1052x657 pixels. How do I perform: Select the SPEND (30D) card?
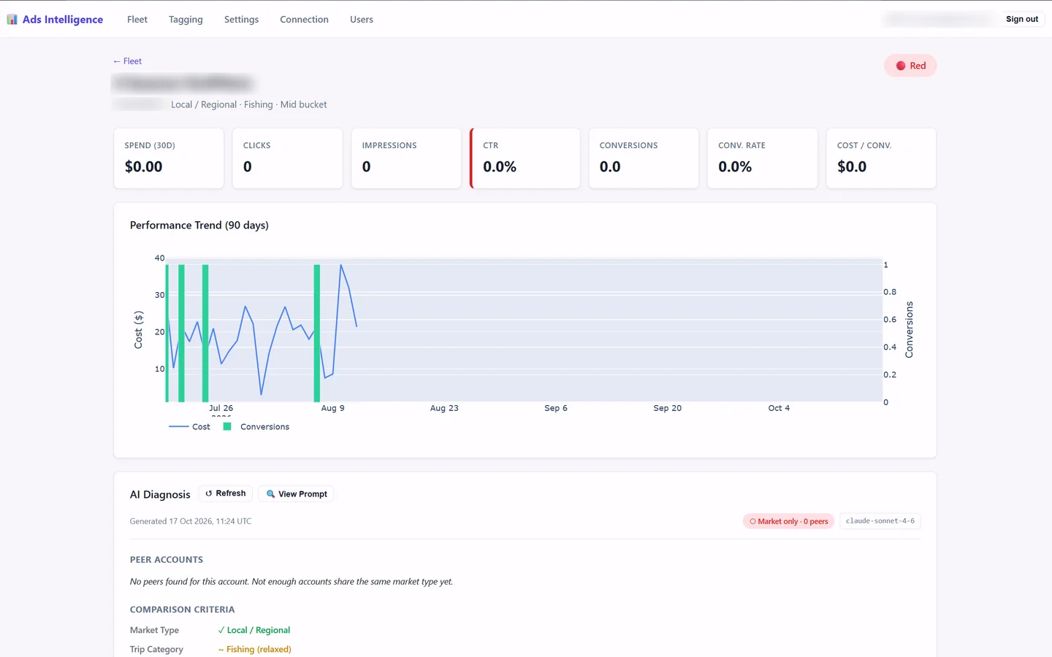point(169,158)
